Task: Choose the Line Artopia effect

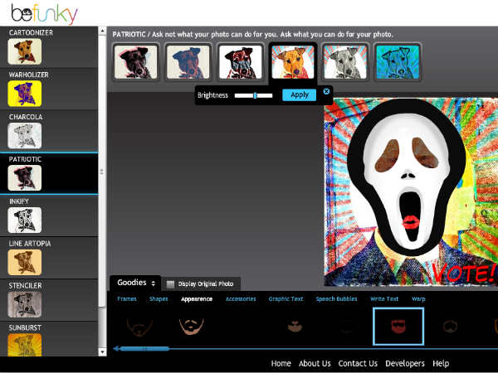Action: click(24, 261)
